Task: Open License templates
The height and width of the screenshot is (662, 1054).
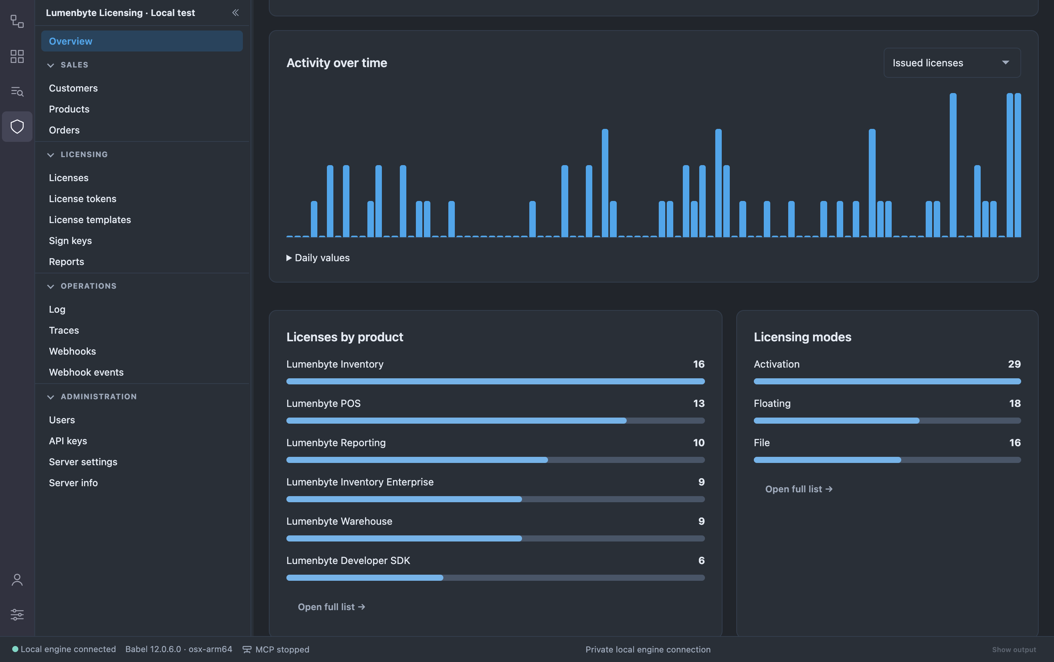Action: (x=90, y=220)
